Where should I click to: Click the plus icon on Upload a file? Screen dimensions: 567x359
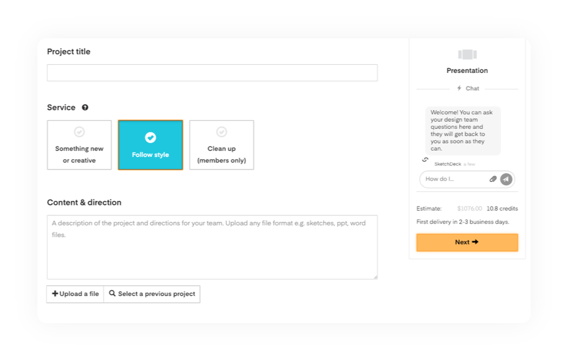pos(55,294)
